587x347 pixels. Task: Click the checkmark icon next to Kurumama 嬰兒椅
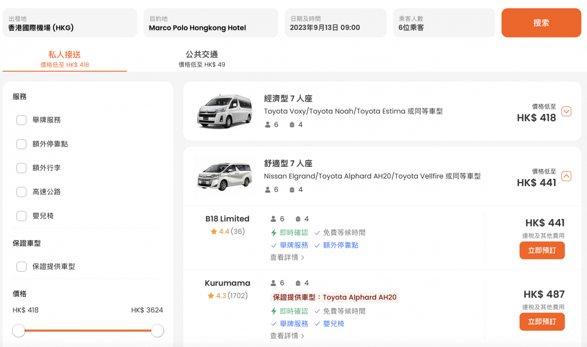[x=317, y=324]
